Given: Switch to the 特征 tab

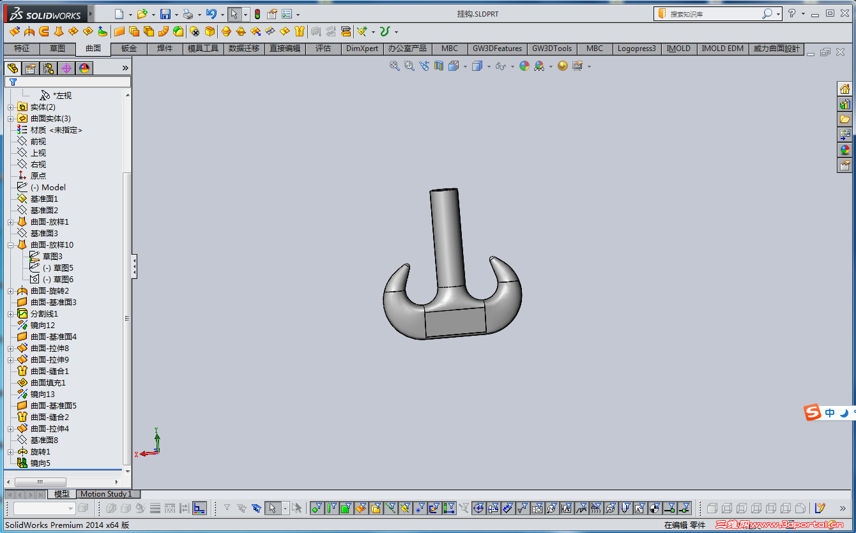Looking at the screenshot, I should coord(22,49).
